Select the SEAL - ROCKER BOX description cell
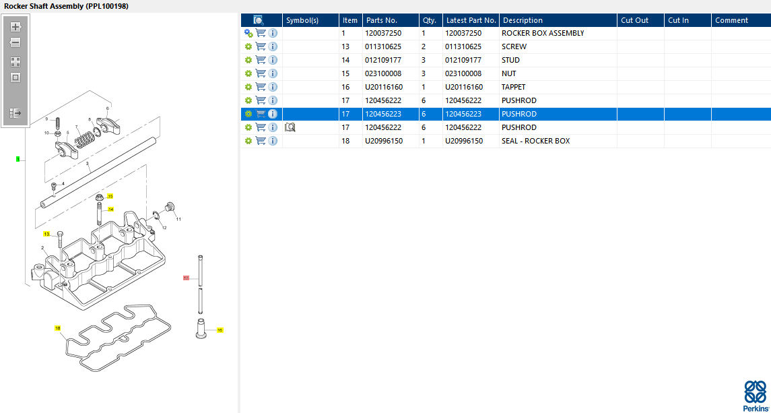The height and width of the screenshot is (413, 771). tap(558, 141)
